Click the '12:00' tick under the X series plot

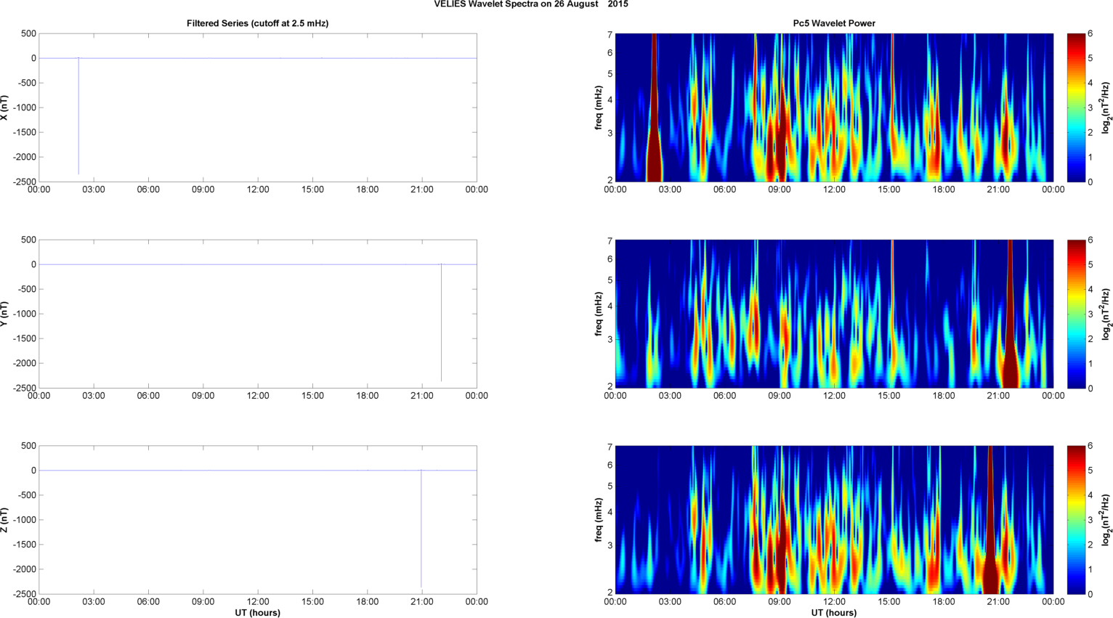coord(258,190)
